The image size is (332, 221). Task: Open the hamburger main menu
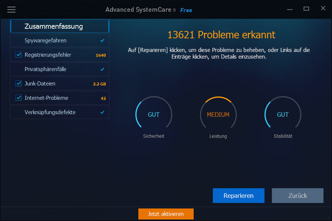11,10
